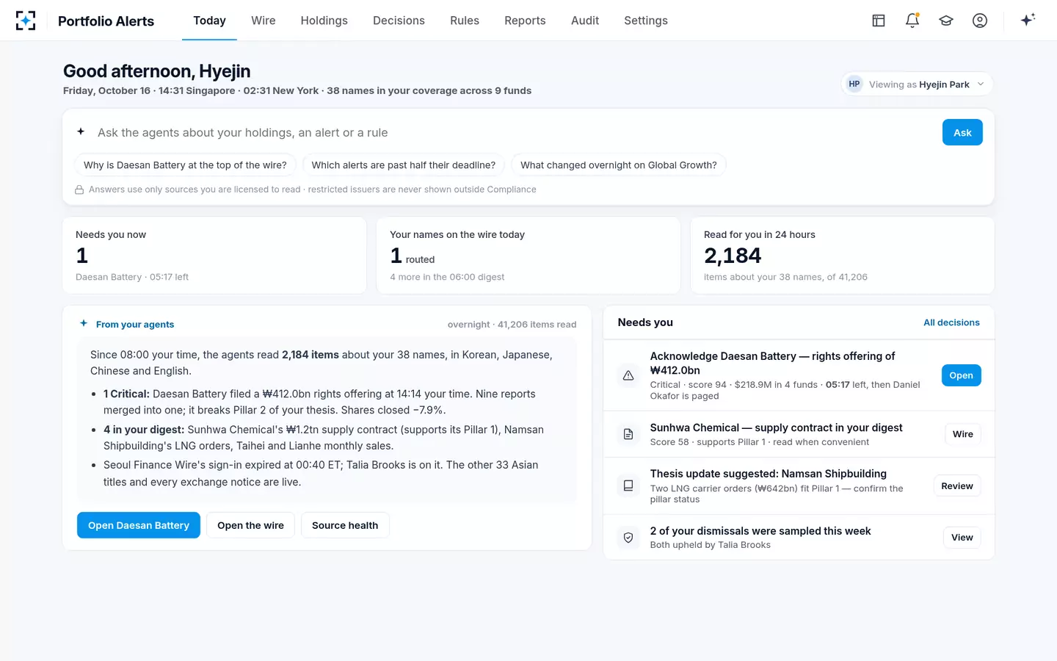The image size is (1057, 661).
Task: Open the Holdings tab
Action: tap(324, 21)
